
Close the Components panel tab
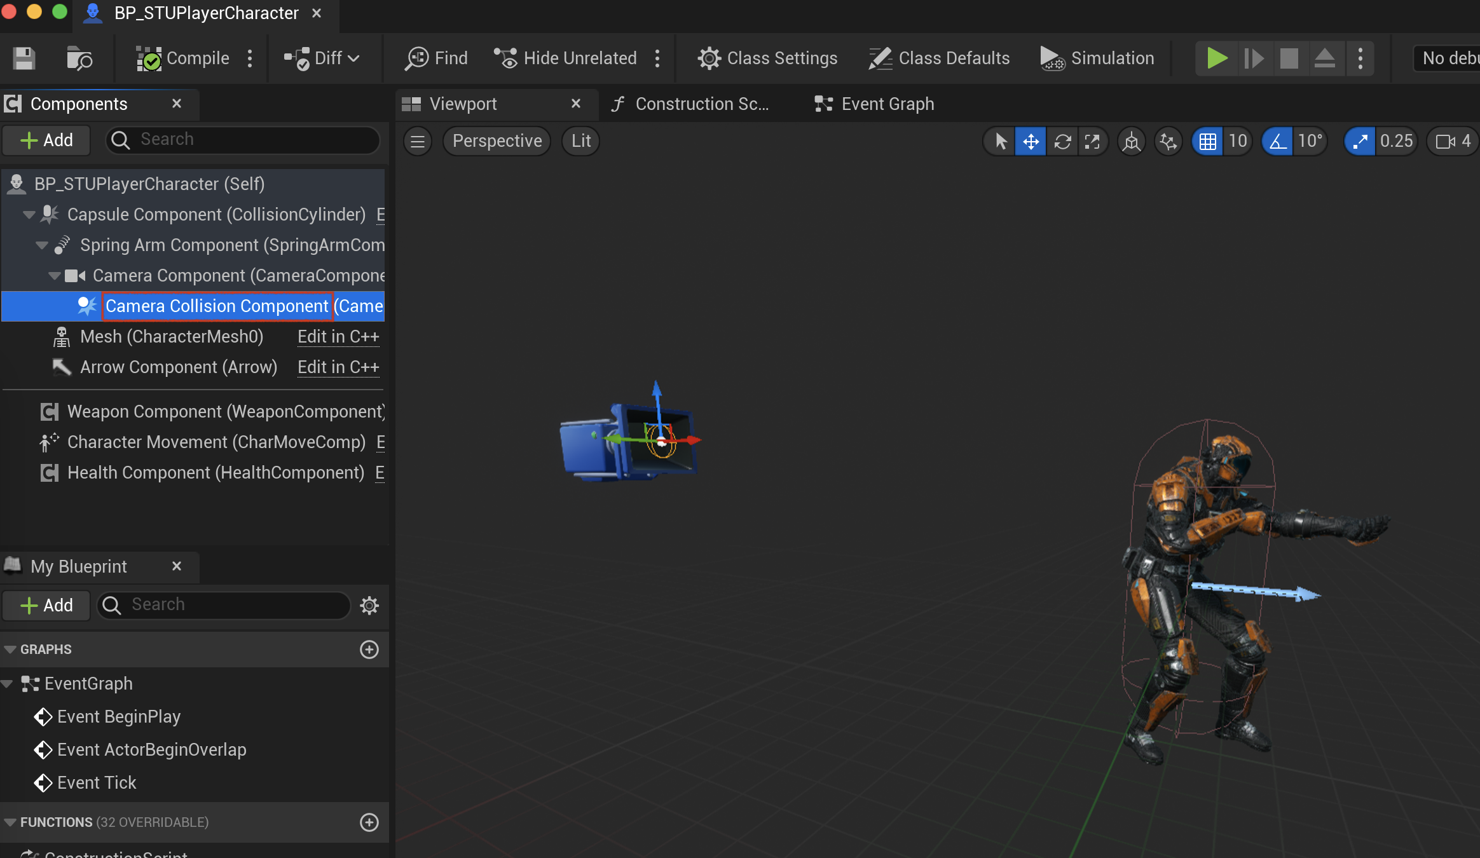[x=177, y=104]
